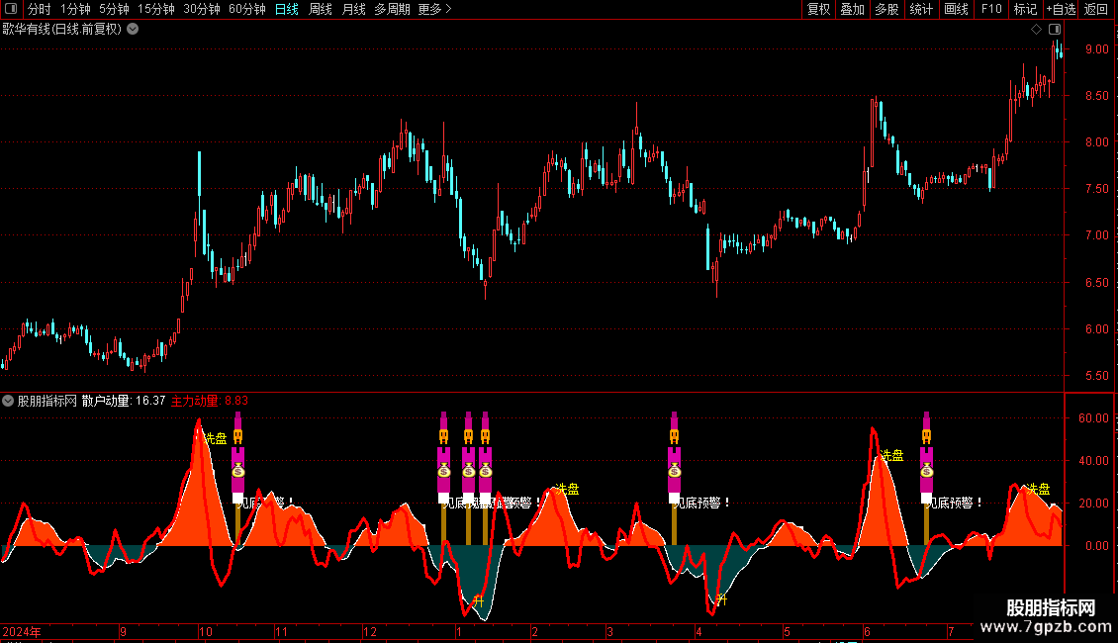Click the diamond icon in chart header
Image resolution: width=1118 pixels, height=643 pixels.
(1036, 30)
